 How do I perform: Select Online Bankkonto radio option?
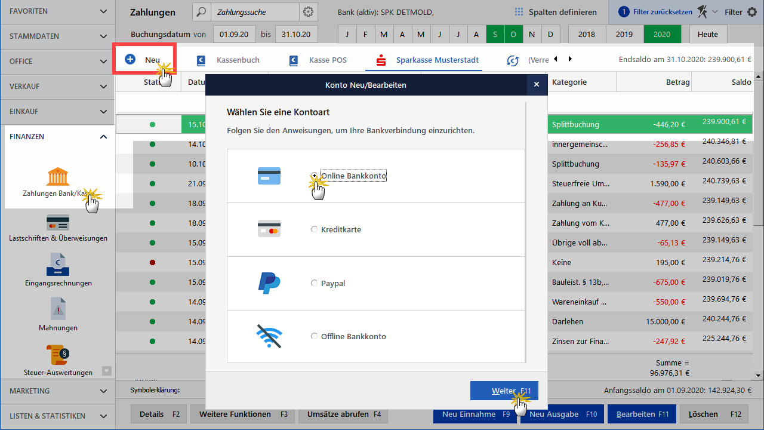pos(315,176)
